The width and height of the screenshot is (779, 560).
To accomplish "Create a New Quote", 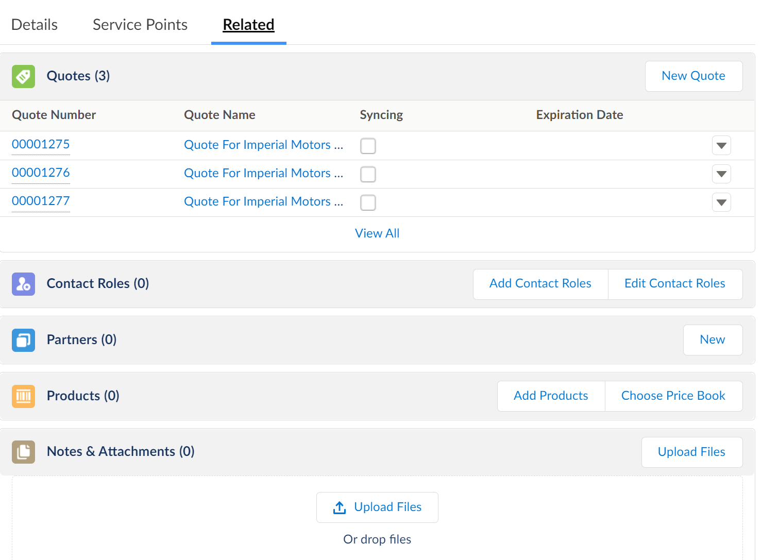I will 693,76.
